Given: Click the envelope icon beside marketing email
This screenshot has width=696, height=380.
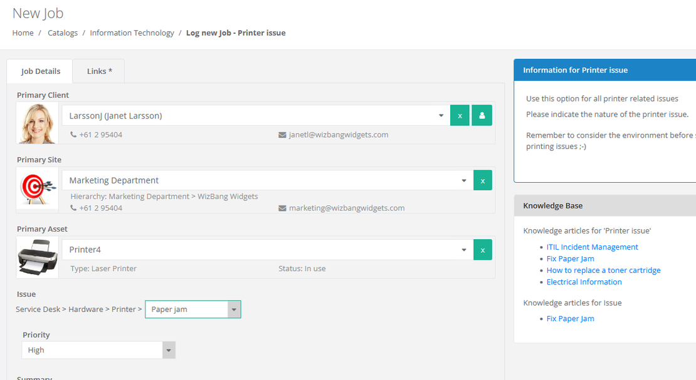Looking at the screenshot, I should click(282, 208).
